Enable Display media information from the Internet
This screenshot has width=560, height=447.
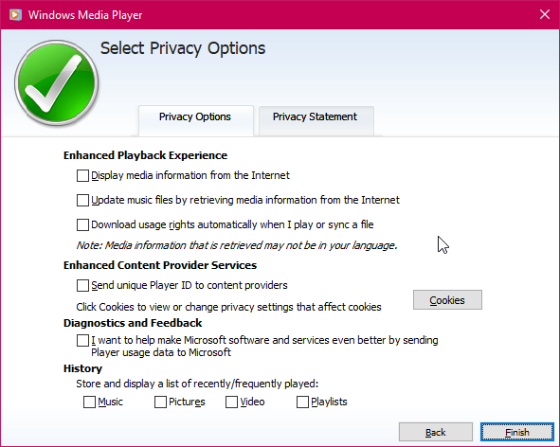(82, 175)
